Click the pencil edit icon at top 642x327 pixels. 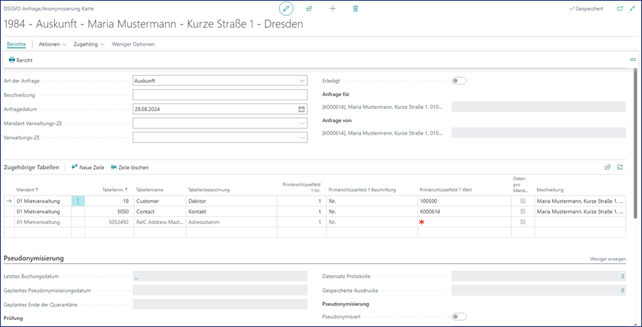pos(286,8)
